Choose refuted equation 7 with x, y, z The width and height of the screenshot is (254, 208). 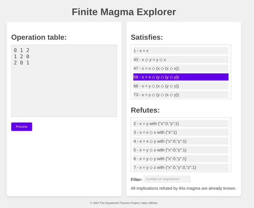click(181, 168)
